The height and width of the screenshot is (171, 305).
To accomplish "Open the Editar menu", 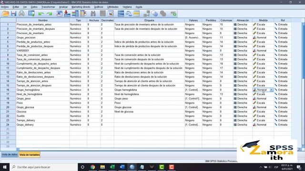I will tap(16, 7).
